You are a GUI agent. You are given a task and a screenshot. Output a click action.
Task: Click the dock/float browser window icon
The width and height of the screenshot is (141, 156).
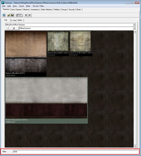4,15
